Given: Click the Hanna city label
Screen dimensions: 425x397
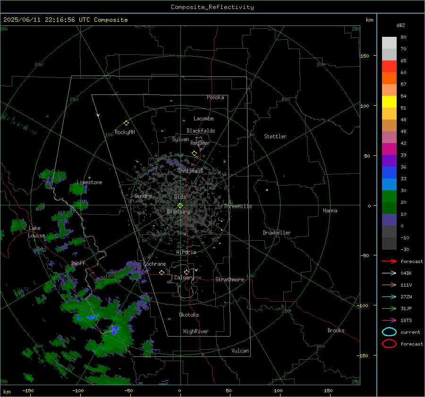Looking at the screenshot, I should [330, 211].
